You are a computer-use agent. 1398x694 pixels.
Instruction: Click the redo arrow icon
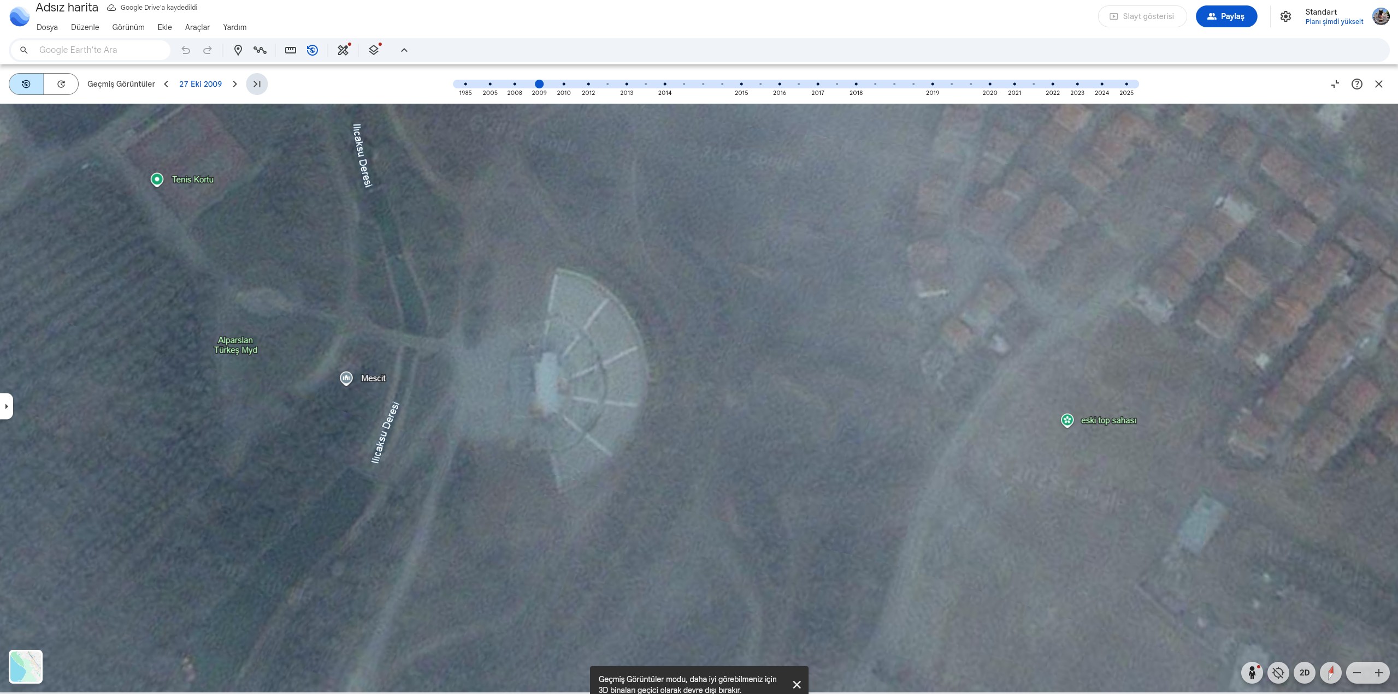click(208, 50)
